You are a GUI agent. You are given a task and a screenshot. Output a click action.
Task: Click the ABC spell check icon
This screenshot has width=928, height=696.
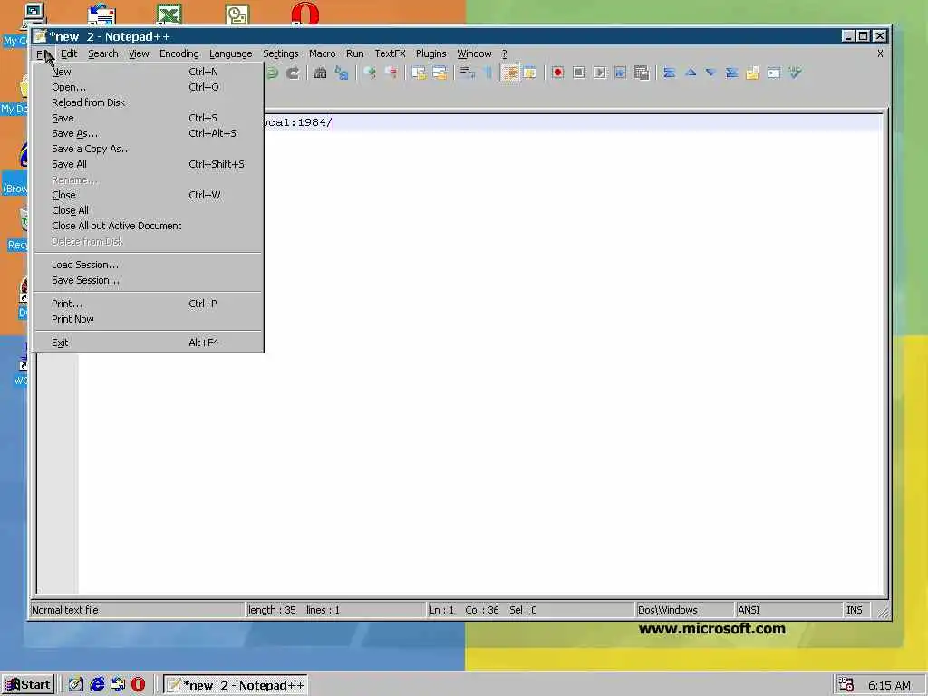795,72
